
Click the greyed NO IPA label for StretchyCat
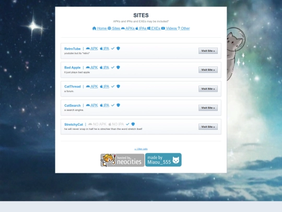pyautogui.click(x=116, y=124)
